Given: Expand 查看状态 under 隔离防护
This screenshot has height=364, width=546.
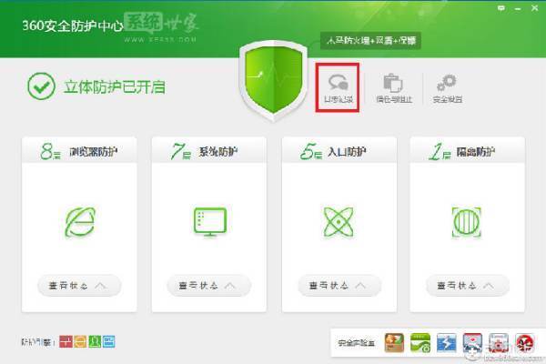Looking at the screenshot, I should coord(468,286).
